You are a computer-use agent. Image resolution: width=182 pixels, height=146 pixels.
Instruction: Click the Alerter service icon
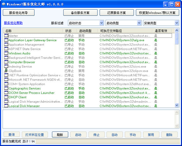tap(6, 36)
